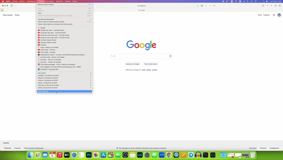283x160 pixels.
Task: Click the tab overview icon in Safari toolbar
Action: click(x=280, y=6)
